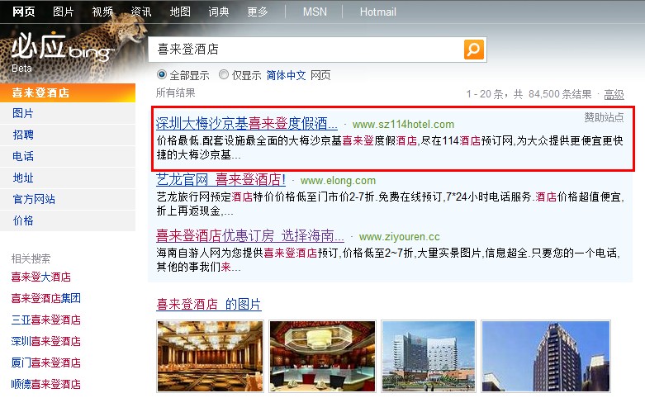Click the orange magnifier search button
Viewport: 645px width, 398px height.
(473, 50)
